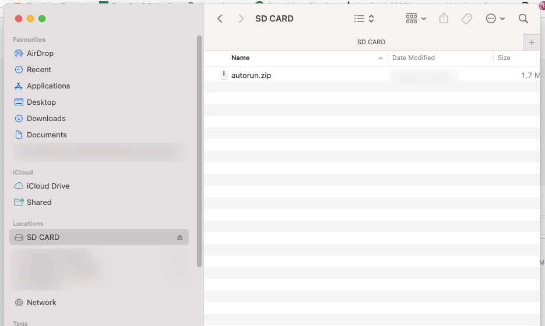This screenshot has height=326, width=545.
Task: Click the back navigation arrow
Action: coord(220,19)
